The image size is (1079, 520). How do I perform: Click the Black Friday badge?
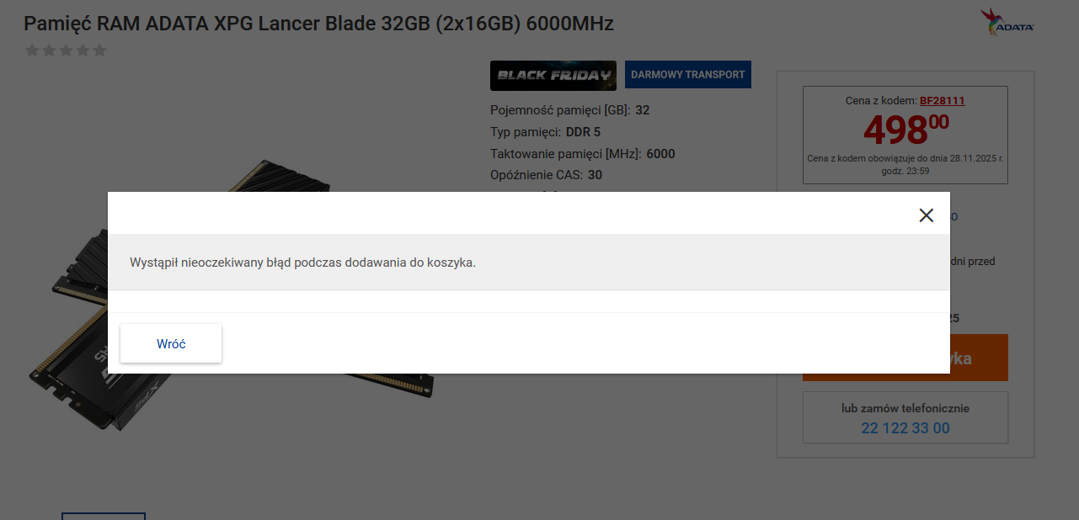click(553, 75)
